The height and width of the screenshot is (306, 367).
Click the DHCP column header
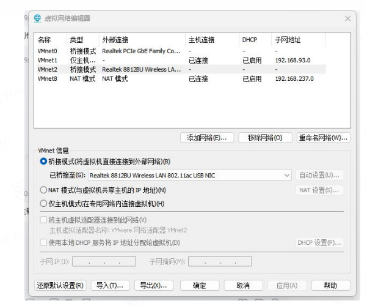[255, 40]
